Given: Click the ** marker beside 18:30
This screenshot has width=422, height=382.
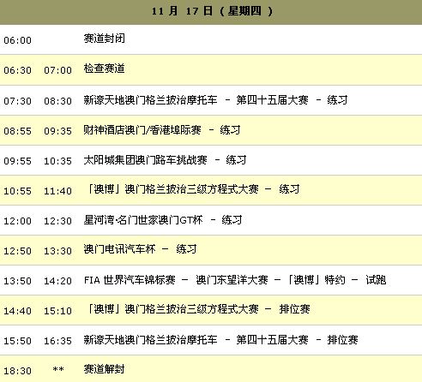Looking at the screenshot, I should click(x=58, y=369).
